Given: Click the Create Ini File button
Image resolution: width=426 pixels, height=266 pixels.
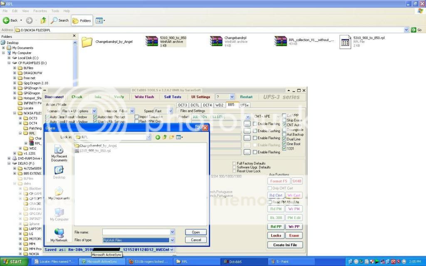Looking at the screenshot, I should [x=285, y=245].
